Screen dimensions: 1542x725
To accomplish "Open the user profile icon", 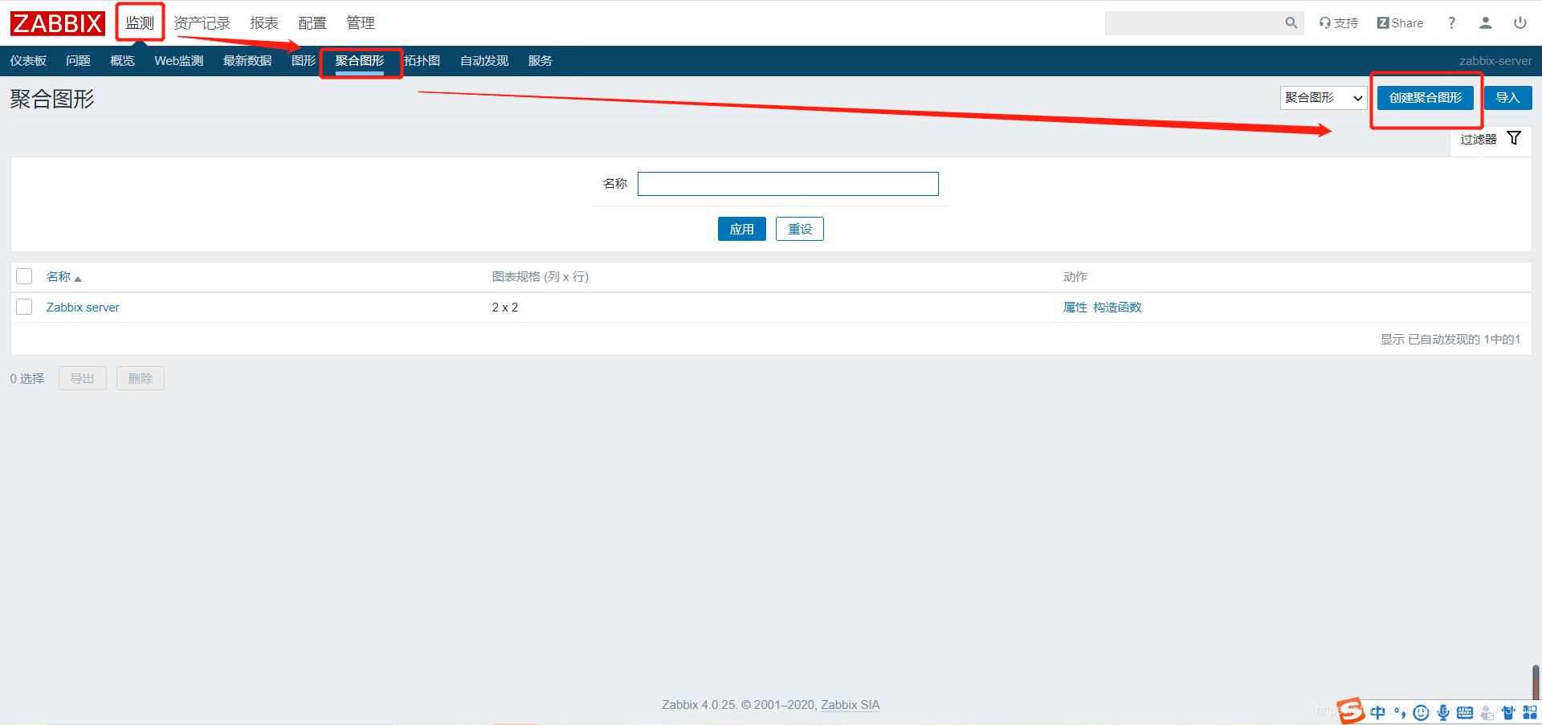I will (x=1486, y=23).
